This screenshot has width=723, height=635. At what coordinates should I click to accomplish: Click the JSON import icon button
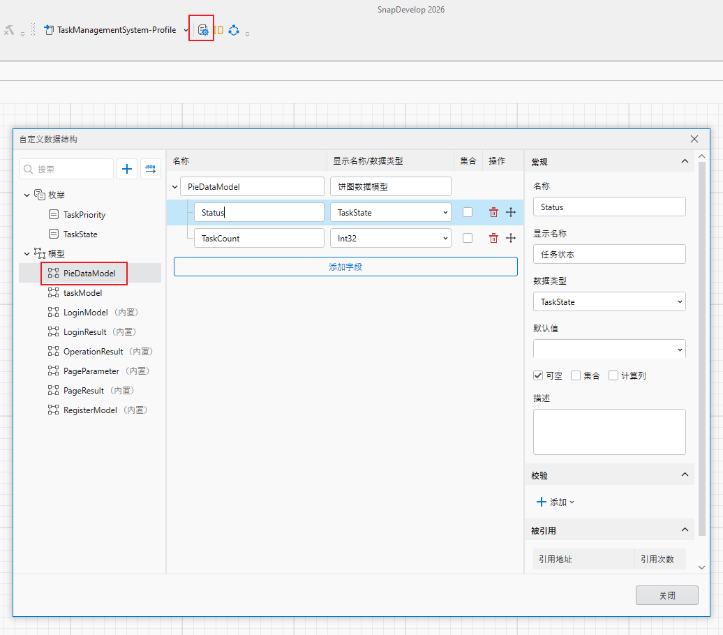pos(150,170)
